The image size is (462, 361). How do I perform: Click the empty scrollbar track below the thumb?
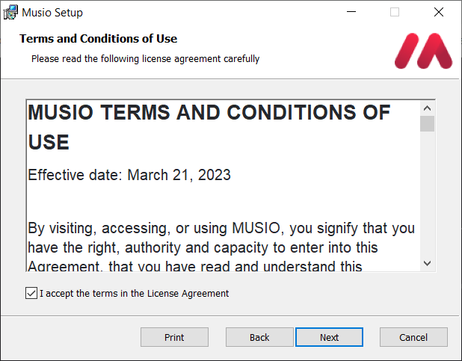[x=427, y=194]
